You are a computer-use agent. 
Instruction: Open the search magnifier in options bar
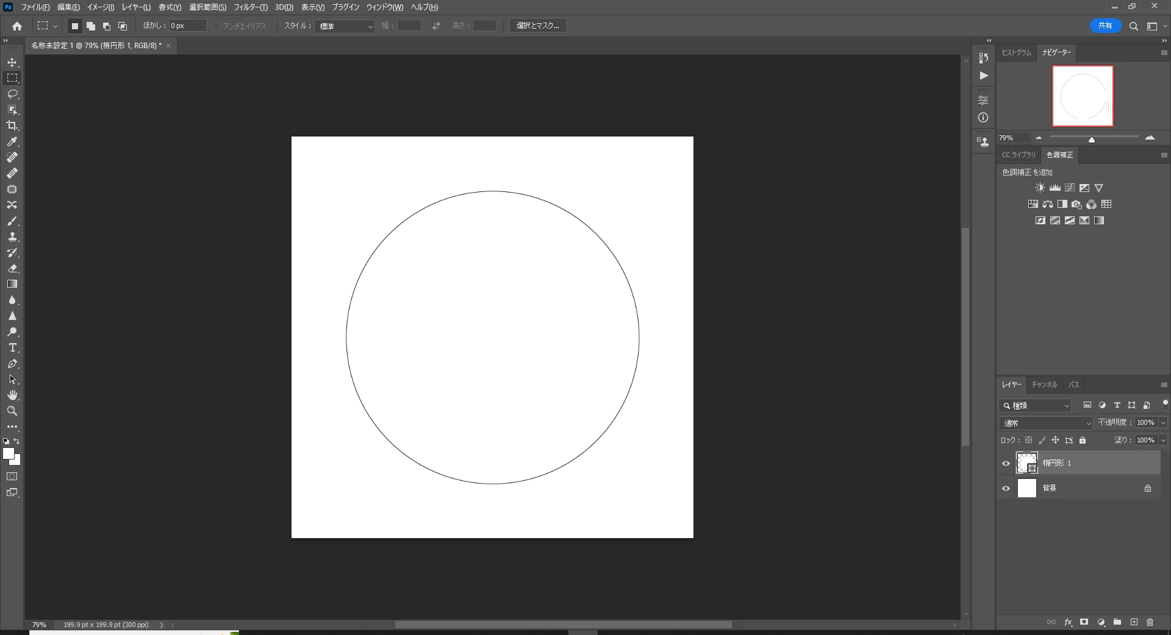tap(1134, 26)
